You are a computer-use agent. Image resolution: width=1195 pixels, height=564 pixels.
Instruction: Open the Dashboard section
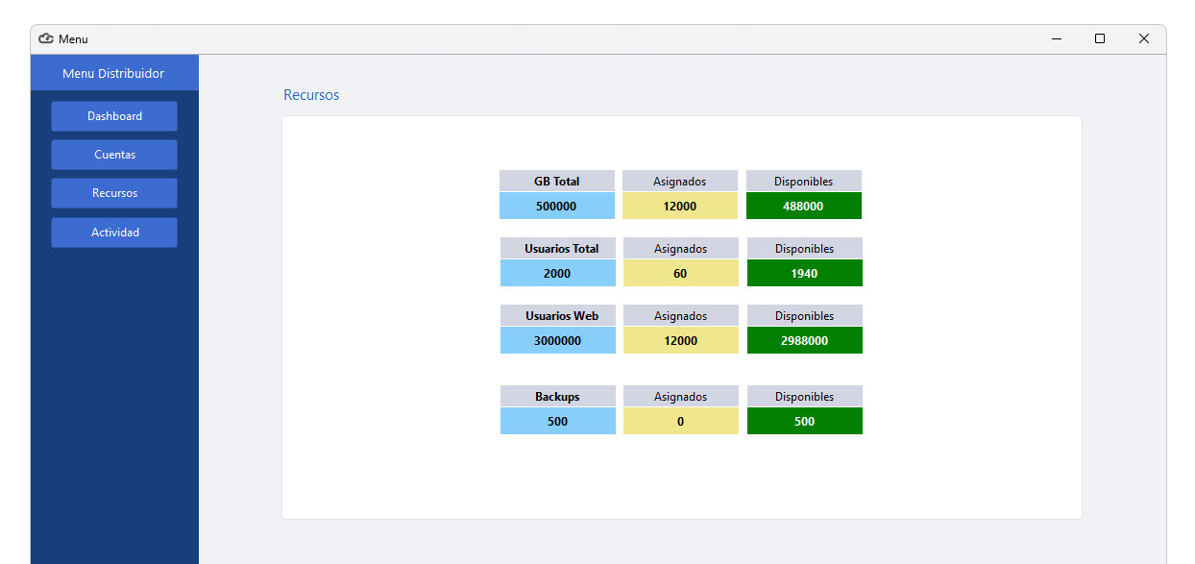(114, 116)
